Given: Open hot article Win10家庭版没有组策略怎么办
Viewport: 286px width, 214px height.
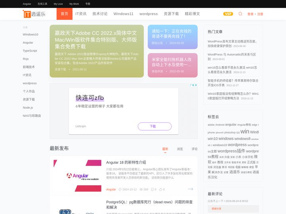Looking at the screenshot, I should point(233,96).
